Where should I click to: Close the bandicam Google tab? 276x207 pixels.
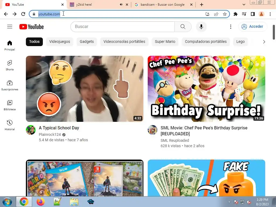[x=191, y=5]
